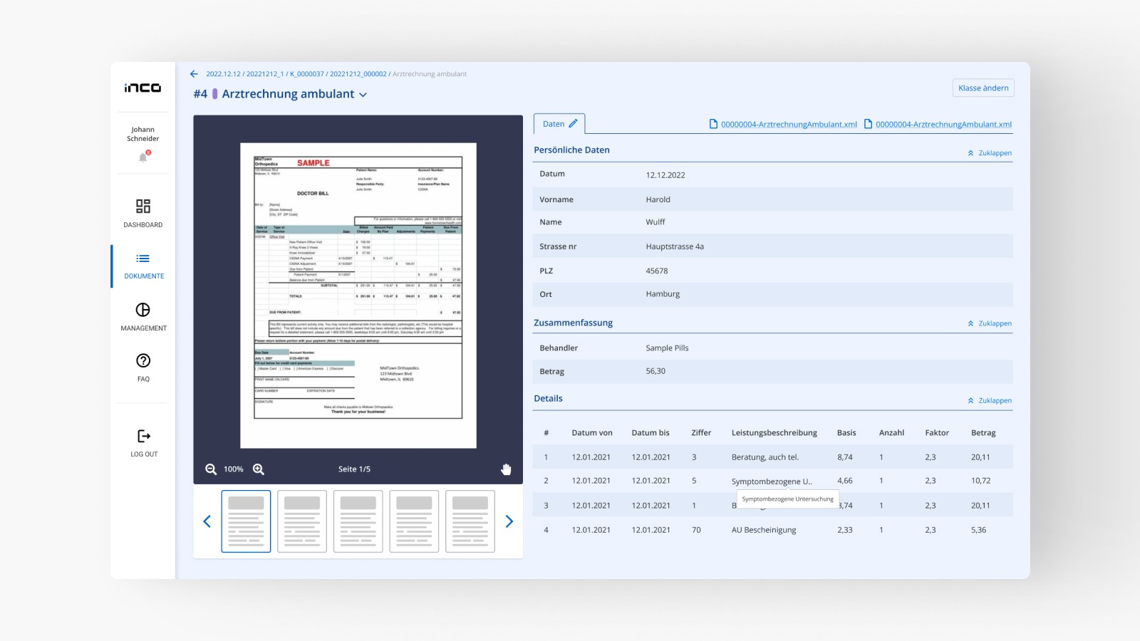Image resolution: width=1140 pixels, height=641 pixels.
Task: Click the document page preview
Action: tap(358, 296)
